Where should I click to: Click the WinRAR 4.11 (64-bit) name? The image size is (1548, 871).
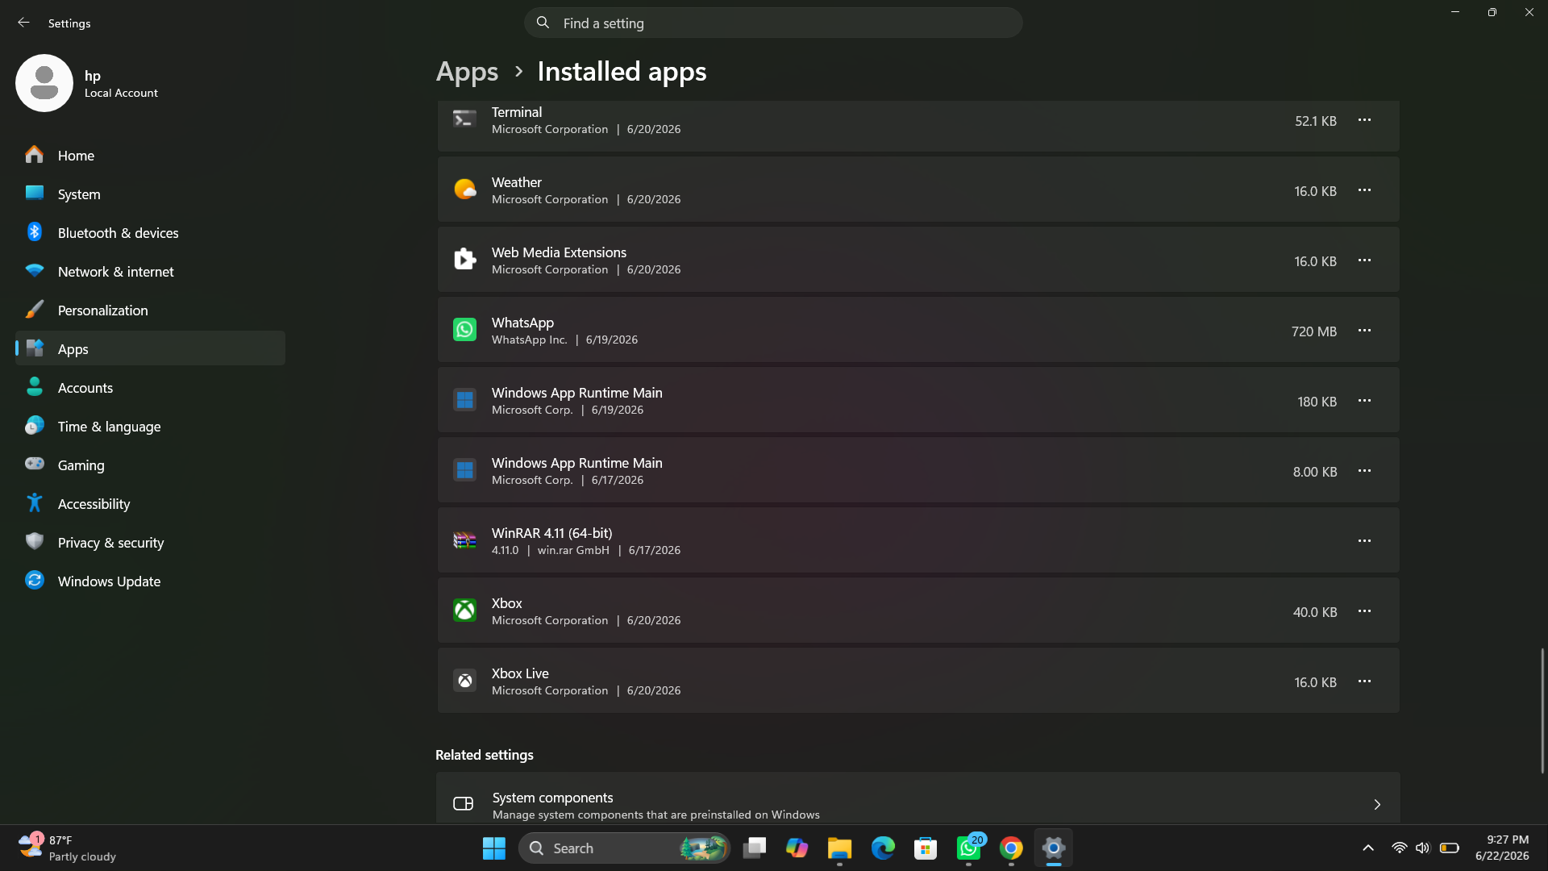click(551, 533)
